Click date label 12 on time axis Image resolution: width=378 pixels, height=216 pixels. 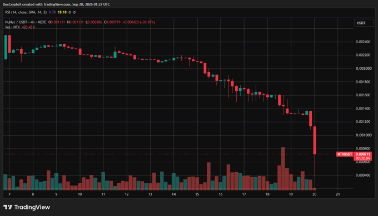[x=127, y=194]
